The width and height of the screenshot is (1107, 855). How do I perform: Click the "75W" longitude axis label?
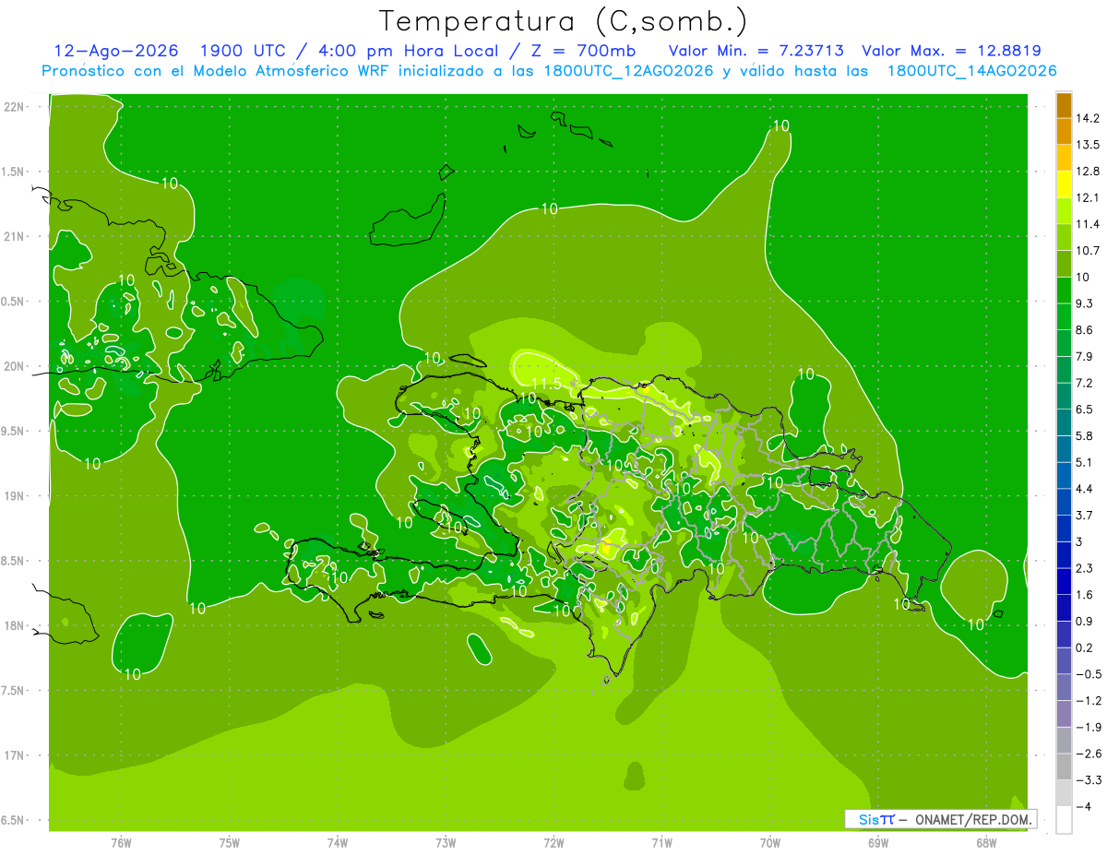(230, 843)
